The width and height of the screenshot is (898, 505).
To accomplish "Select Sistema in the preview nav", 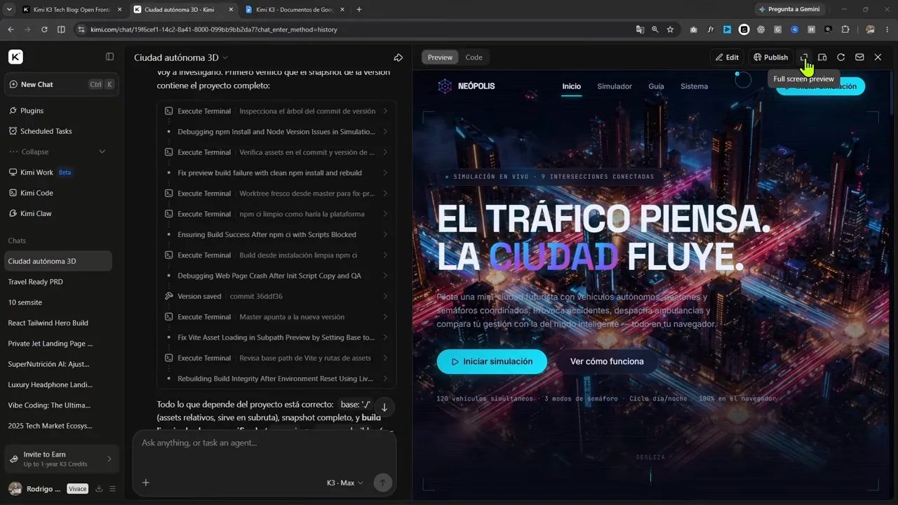I will [x=694, y=86].
